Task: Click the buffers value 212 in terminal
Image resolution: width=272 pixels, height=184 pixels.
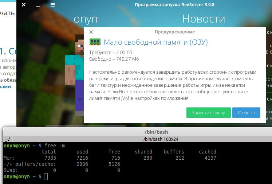Action: [x=180, y=158]
